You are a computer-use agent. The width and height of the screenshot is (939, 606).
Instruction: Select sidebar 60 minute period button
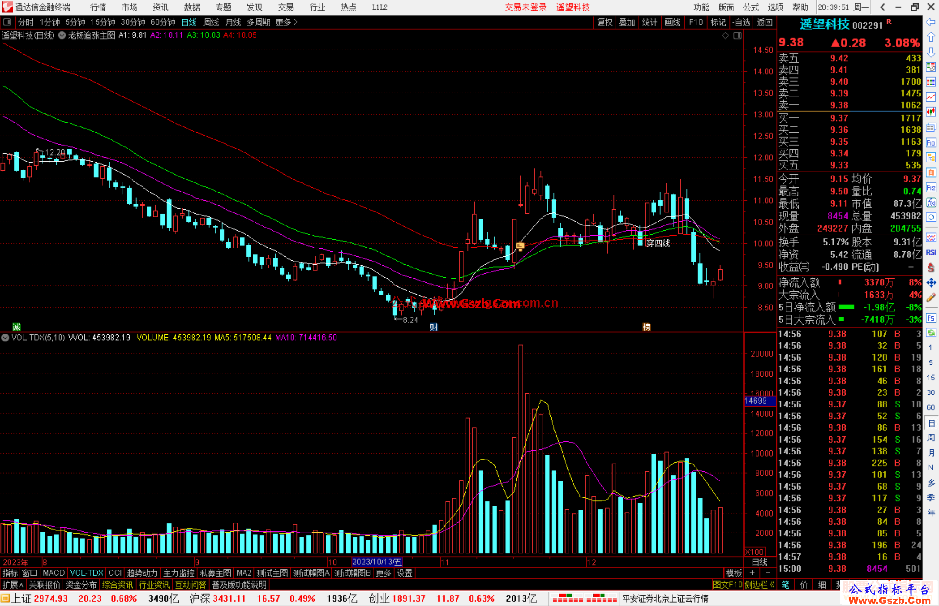tap(931, 407)
